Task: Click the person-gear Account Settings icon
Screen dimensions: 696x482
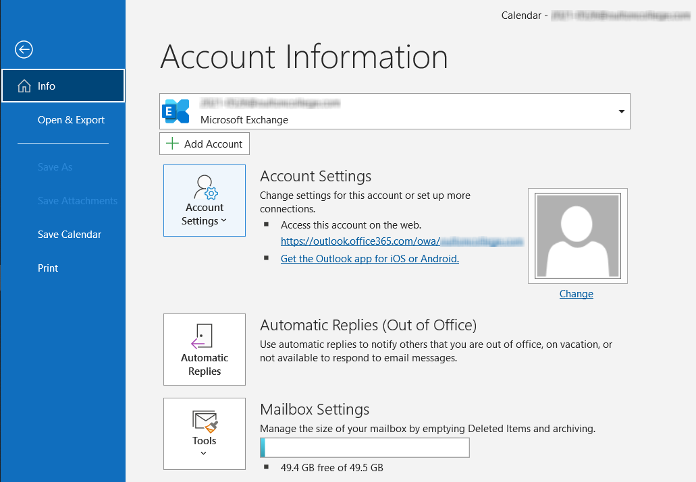Action: pyautogui.click(x=205, y=187)
